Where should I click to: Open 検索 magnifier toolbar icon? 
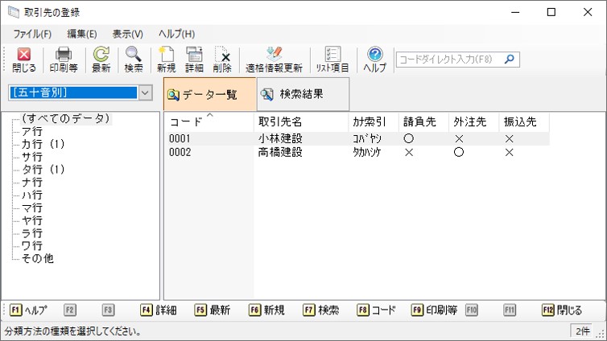134,60
